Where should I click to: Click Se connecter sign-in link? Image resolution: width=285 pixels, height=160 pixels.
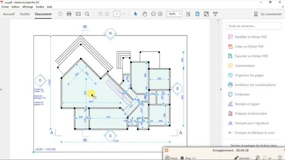pos(271,14)
